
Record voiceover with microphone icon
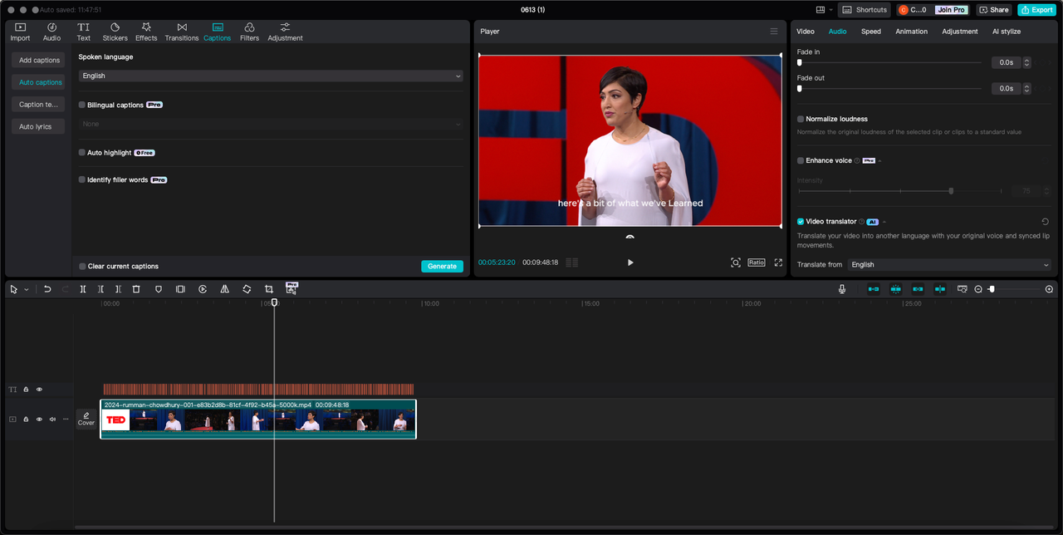tap(842, 289)
